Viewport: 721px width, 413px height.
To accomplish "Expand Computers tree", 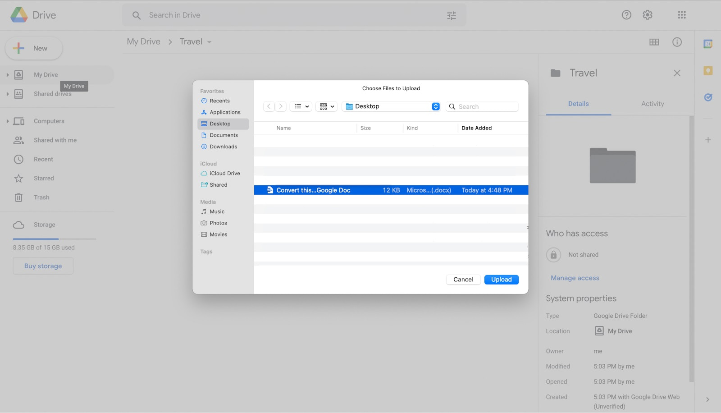I will pos(7,121).
